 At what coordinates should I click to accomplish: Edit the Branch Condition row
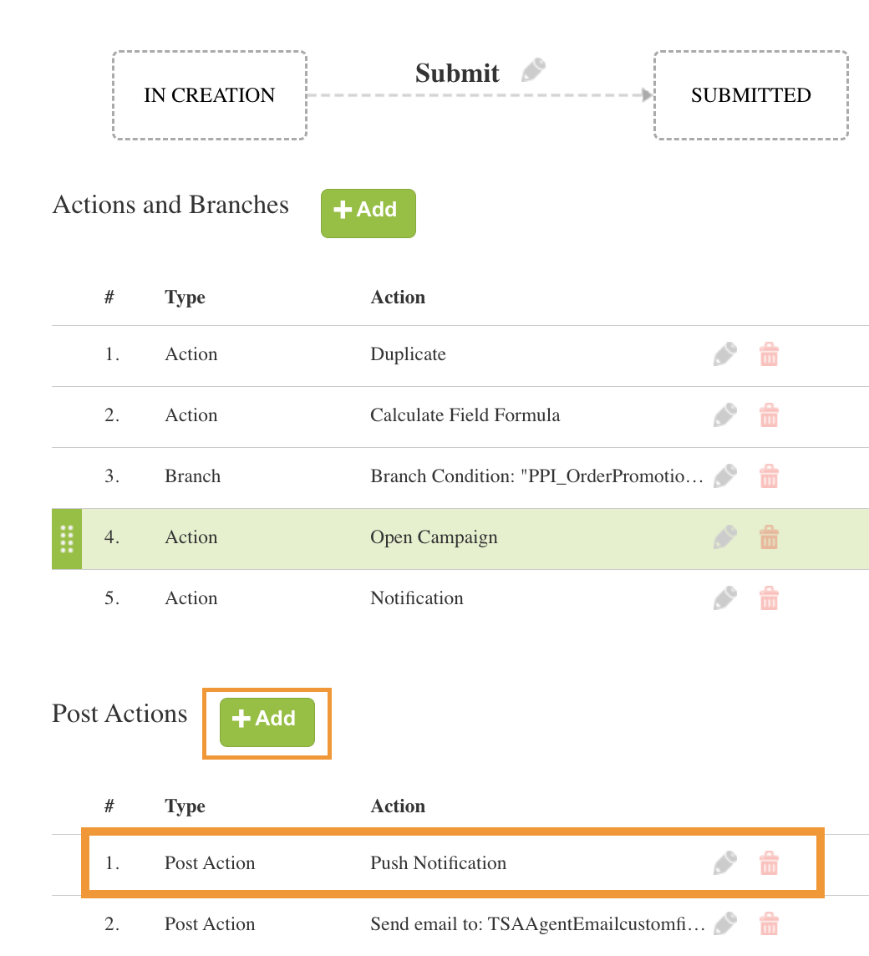point(725,476)
